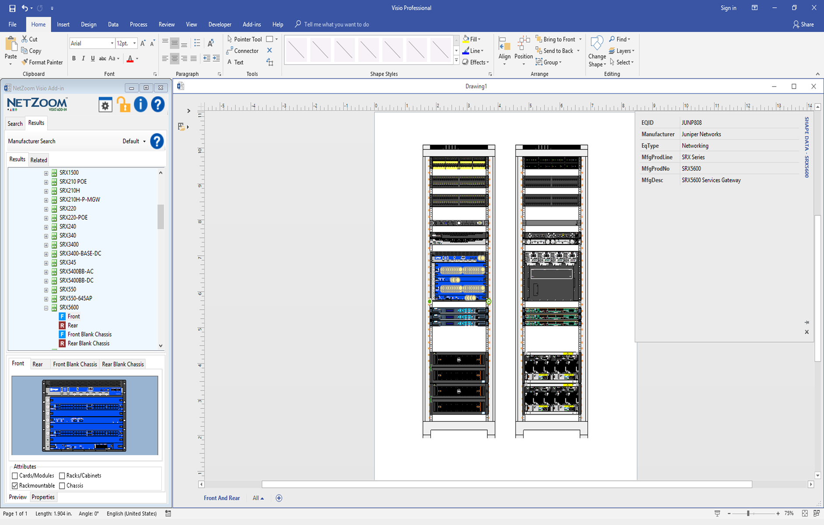Click the Bring to Front icon
Viewport: 824px width, 525px height.
click(539, 39)
